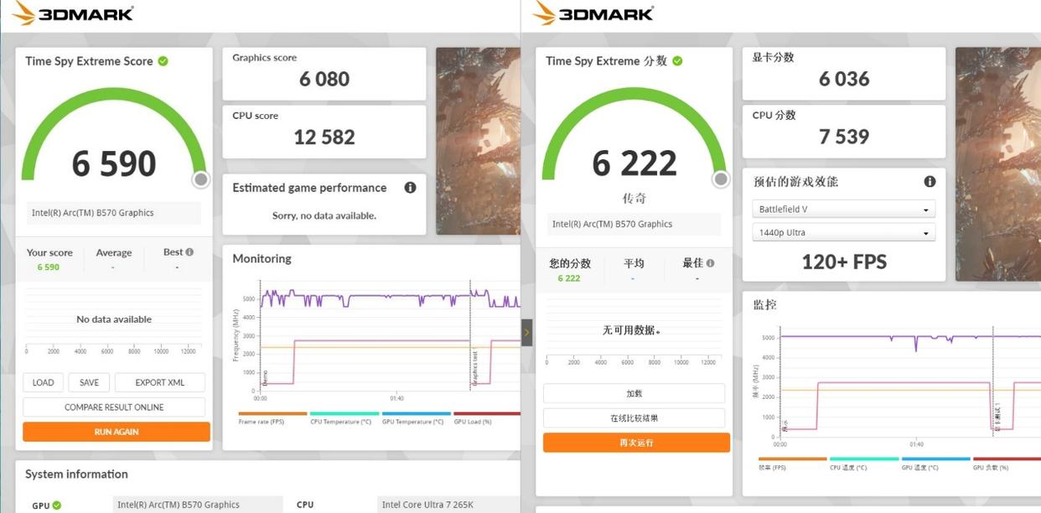Screen dimensions: 1041x513
Task: Toggle Frame rate (FPS) legend in Monitoring
Action: tap(272, 417)
